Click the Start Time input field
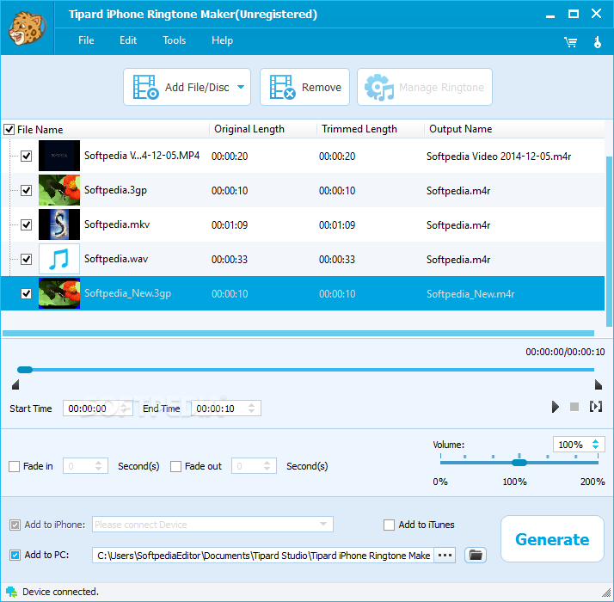 (98, 408)
